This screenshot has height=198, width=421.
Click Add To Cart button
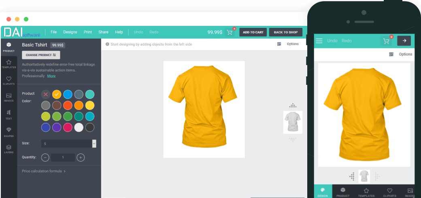253,32
